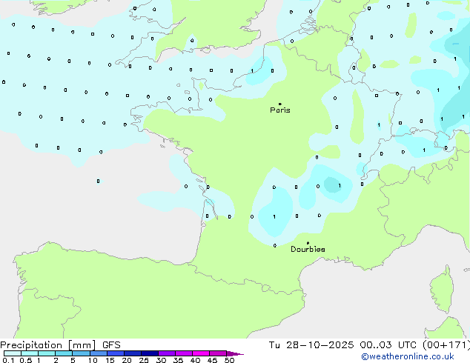
Task: Click the legend value 10
Action: pyautogui.click(x=93, y=360)
